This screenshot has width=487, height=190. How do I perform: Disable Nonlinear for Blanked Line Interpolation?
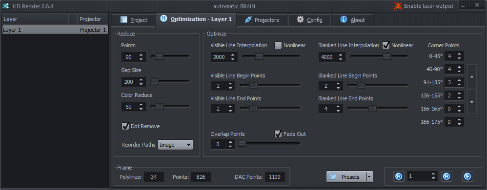pyautogui.click(x=386, y=45)
